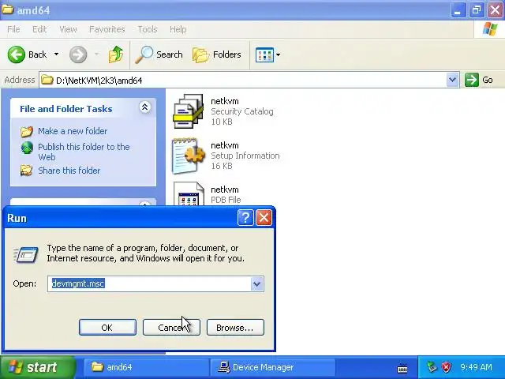Click the Go button
The image size is (505, 379).
pyautogui.click(x=479, y=80)
